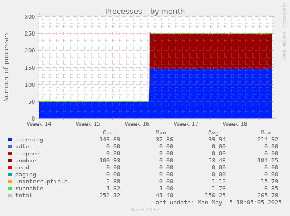Click total current value 252.12
Viewport: 290px width, 216px height.
coord(110,196)
